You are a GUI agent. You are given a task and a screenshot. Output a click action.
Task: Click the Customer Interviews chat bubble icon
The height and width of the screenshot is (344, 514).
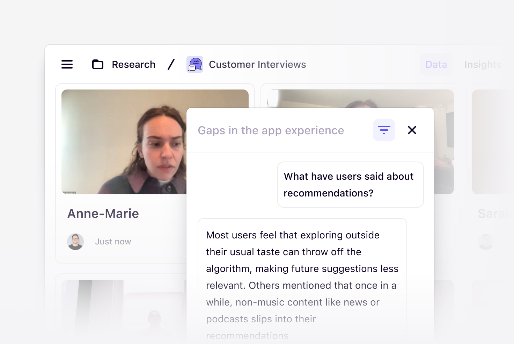[x=195, y=64]
